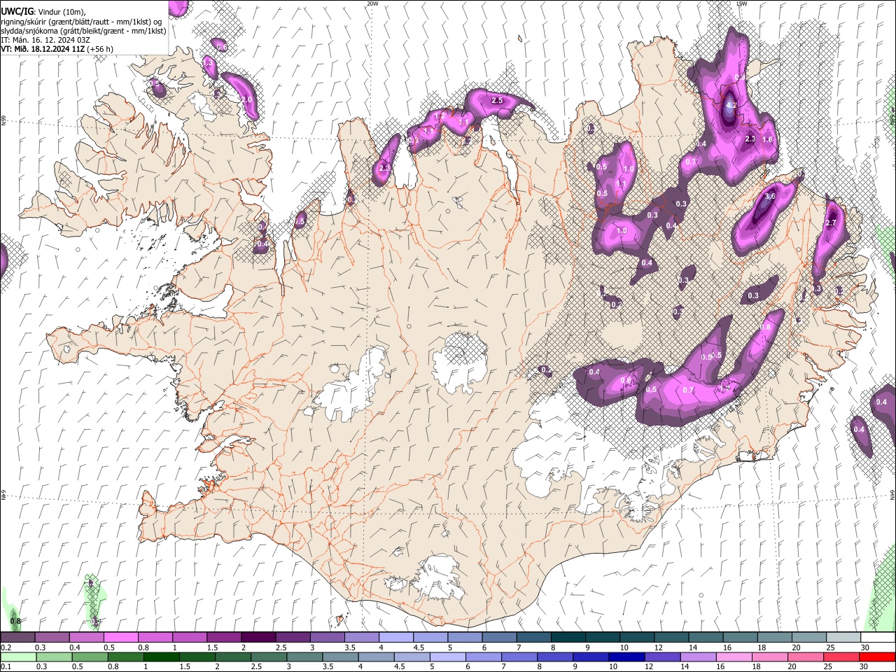Click the pale lavender 4–4.5 snow scale swatch
This screenshot has width=896, height=672.
(x=396, y=638)
